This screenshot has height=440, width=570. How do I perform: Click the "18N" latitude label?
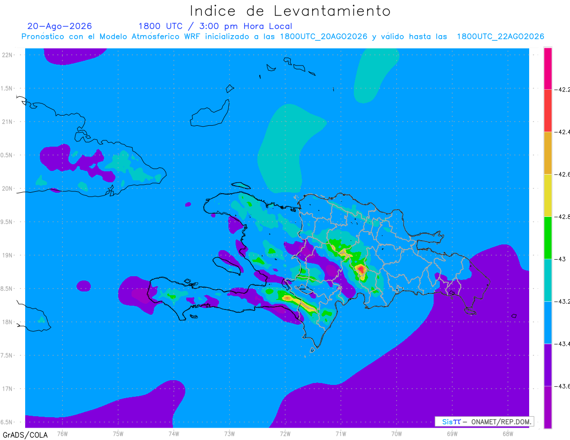[x=8, y=322]
